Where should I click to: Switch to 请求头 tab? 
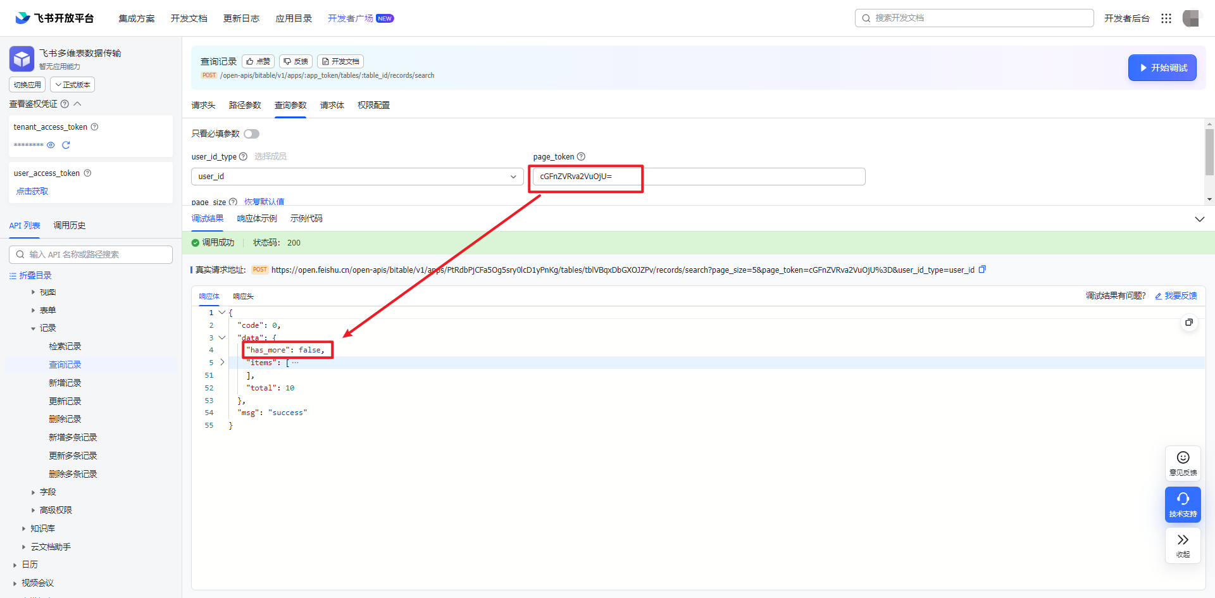pyautogui.click(x=203, y=105)
